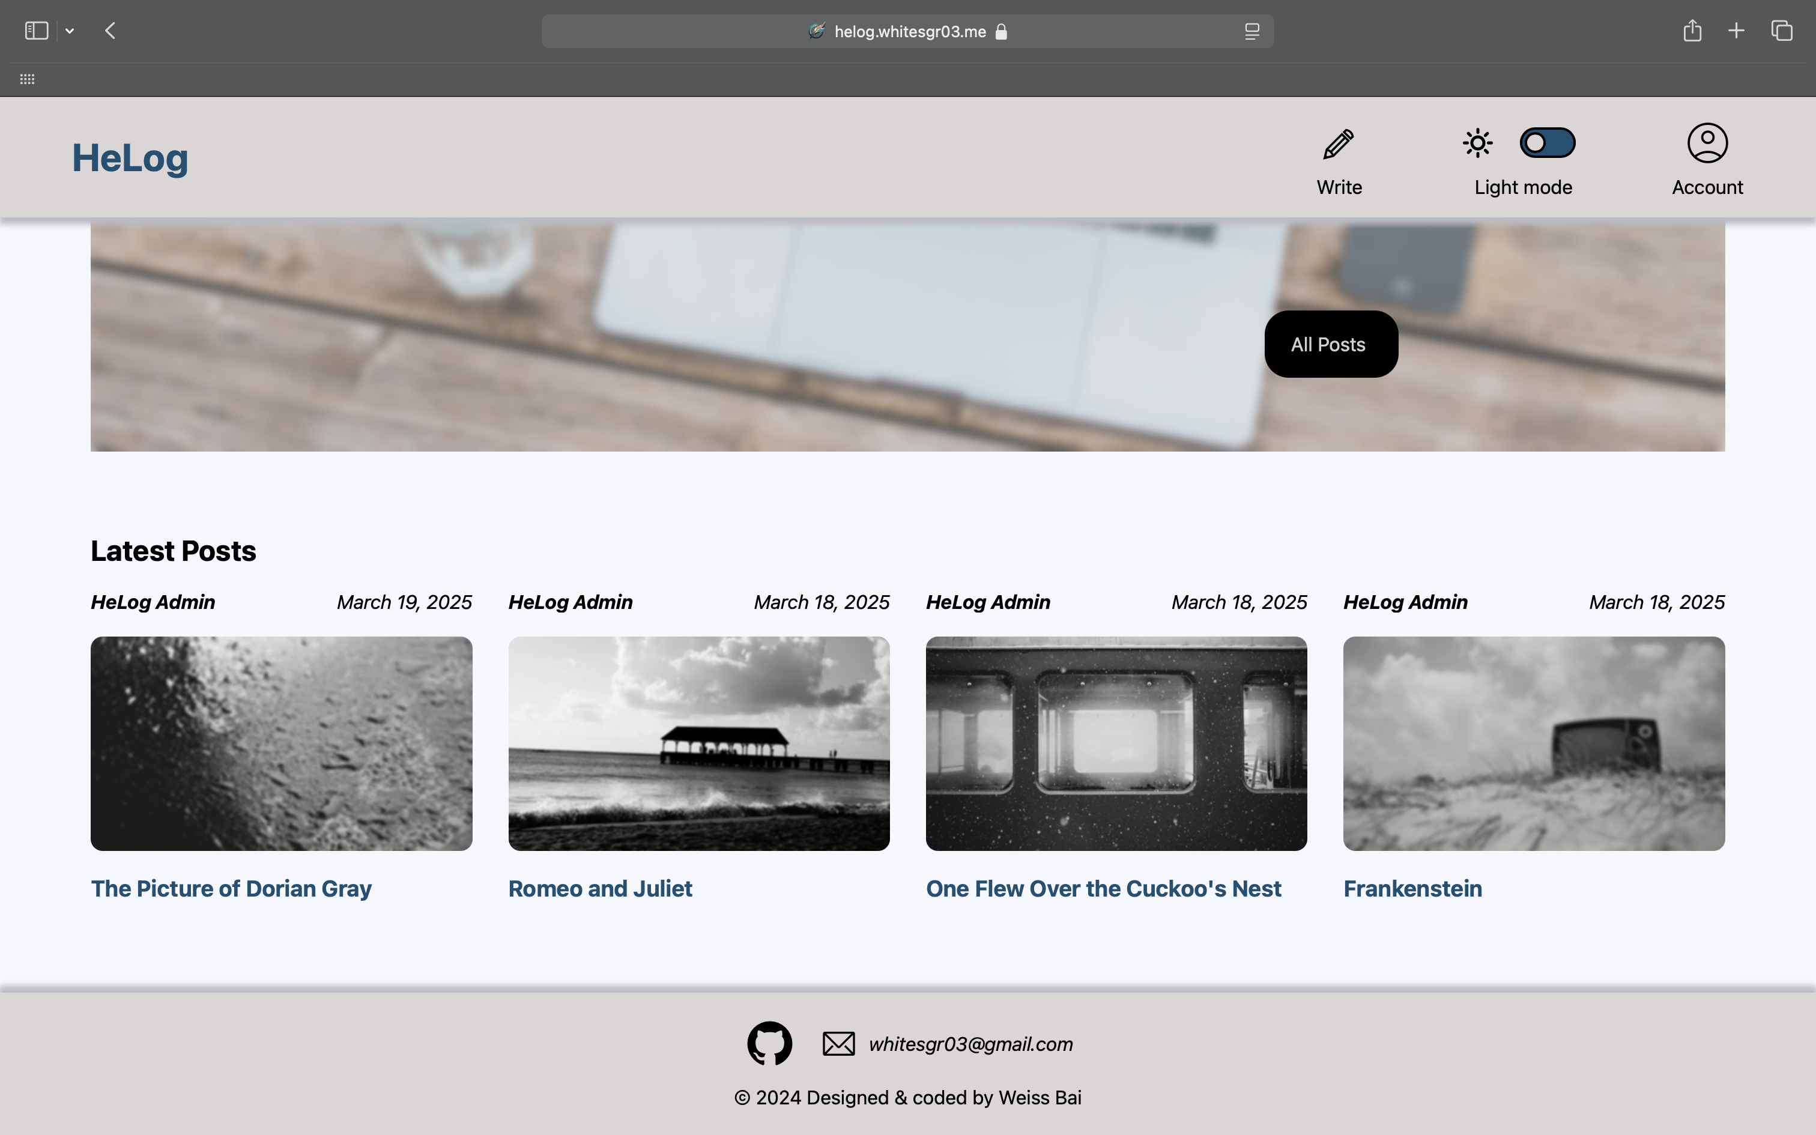Image resolution: width=1816 pixels, height=1135 pixels.
Task: Click the lock icon in address bar
Action: coord(1000,31)
